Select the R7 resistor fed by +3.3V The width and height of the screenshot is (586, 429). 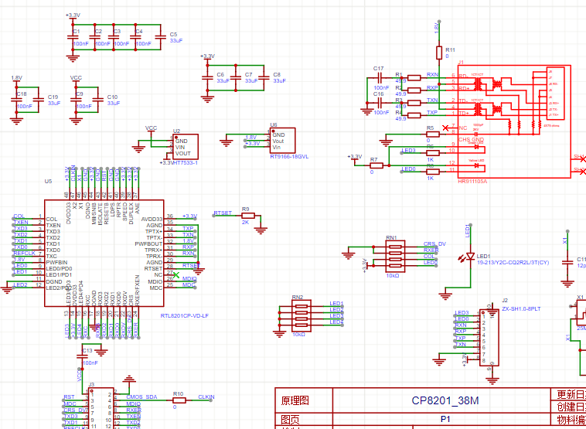click(x=376, y=165)
